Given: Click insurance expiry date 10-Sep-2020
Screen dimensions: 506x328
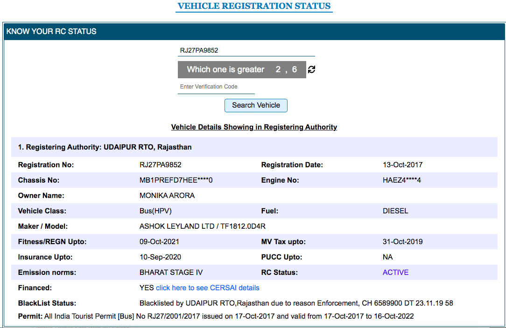Looking at the screenshot, I should point(160,257).
